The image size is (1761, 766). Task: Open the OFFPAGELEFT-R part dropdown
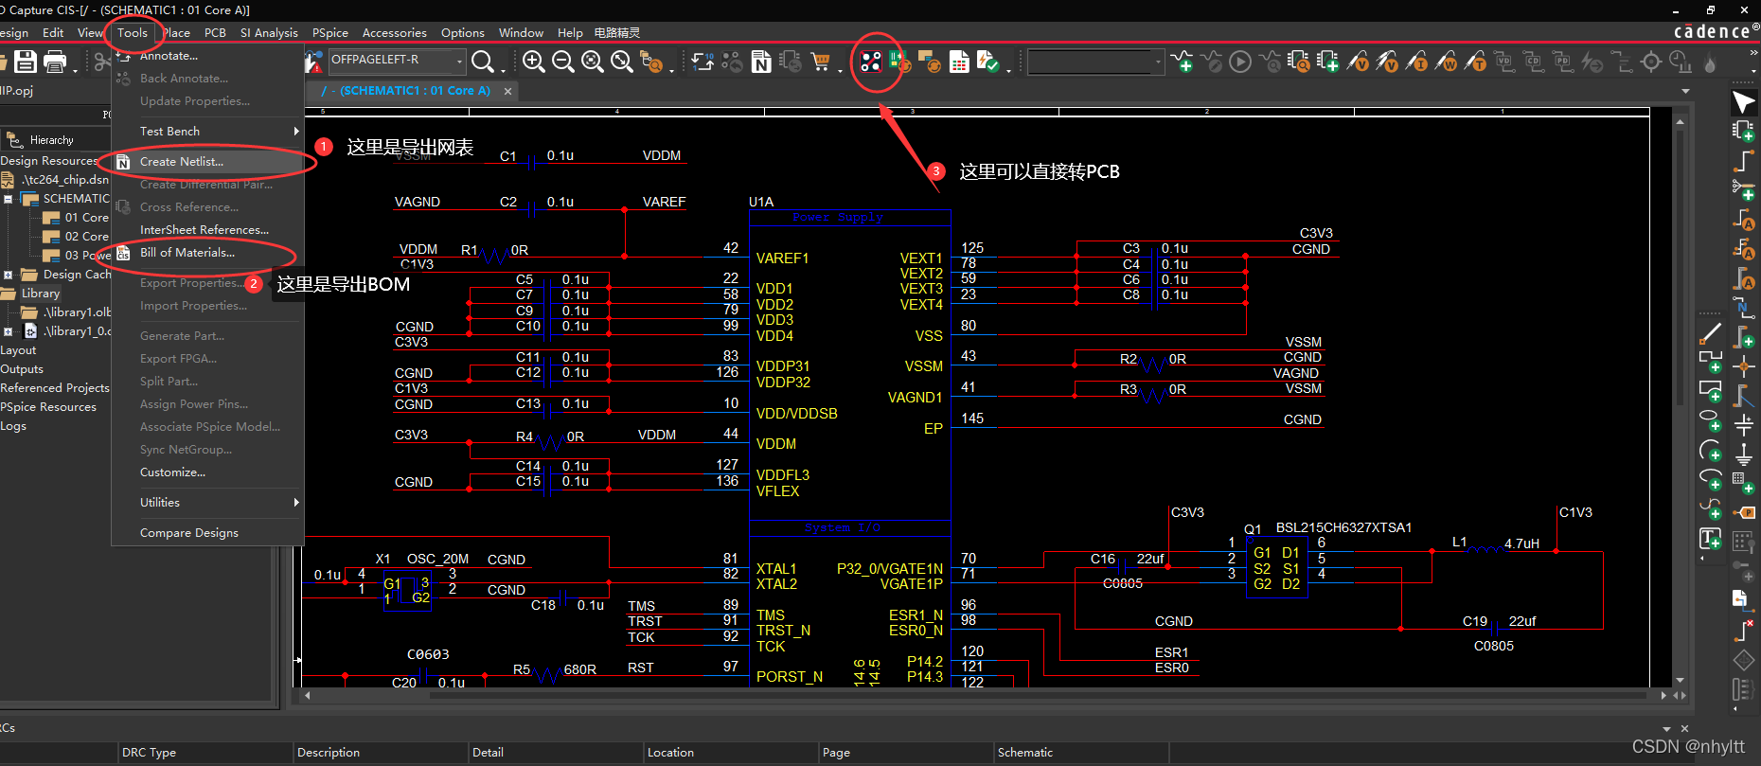point(460,61)
